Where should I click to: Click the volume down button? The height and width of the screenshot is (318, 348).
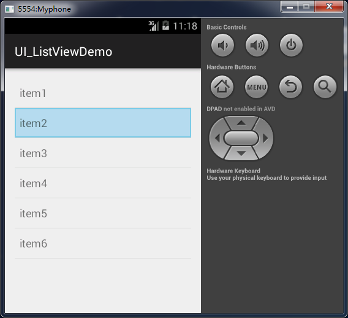point(222,45)
